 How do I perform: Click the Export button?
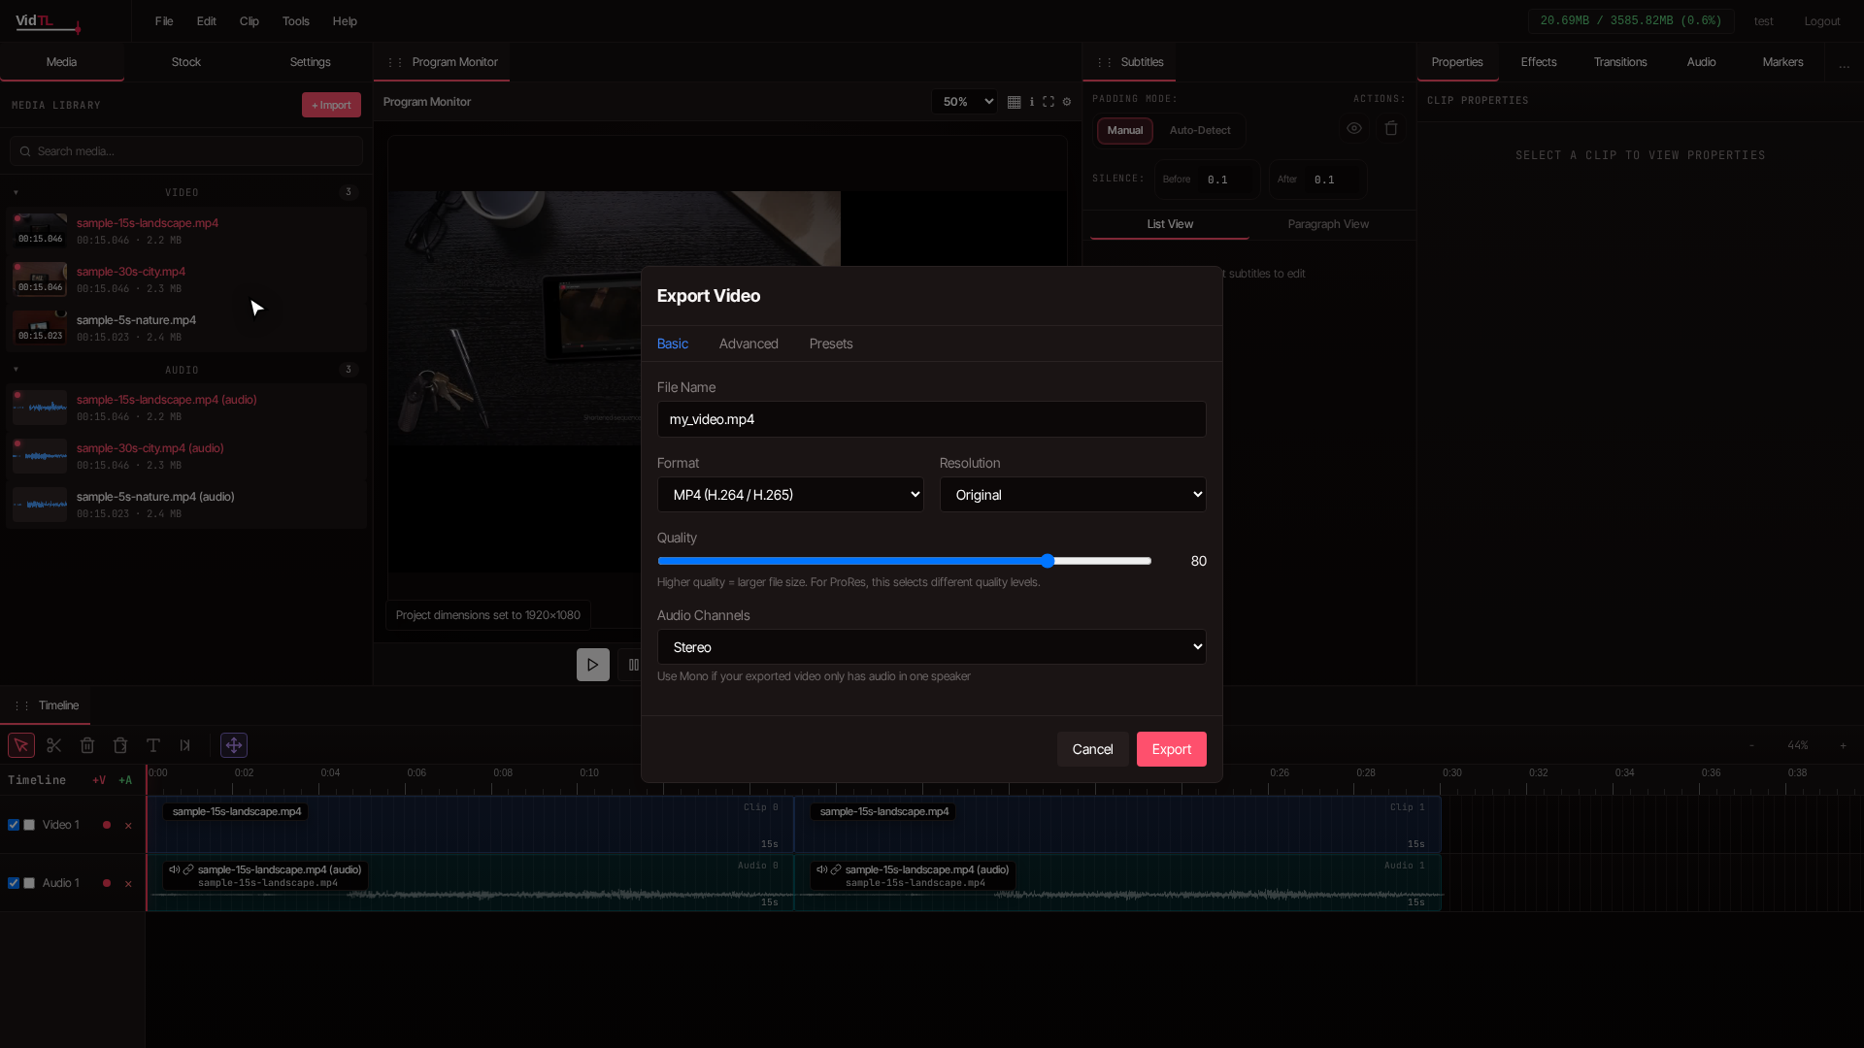1172,749
